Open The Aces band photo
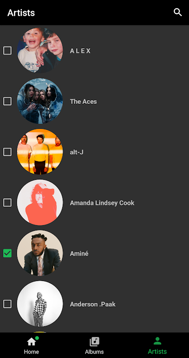Image resolution: width=189 pixels, height=358 pixels. point(40,101)
